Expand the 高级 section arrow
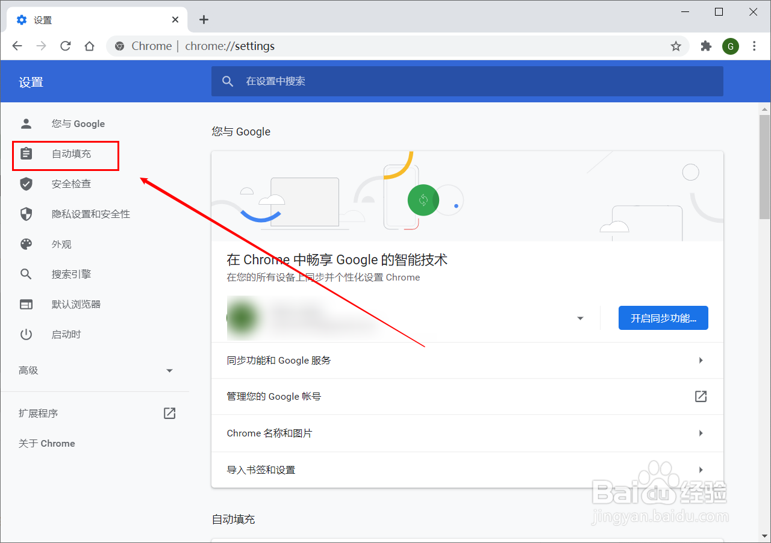The image size is (771, 543). pyautogui.click(x=170, y=371)
